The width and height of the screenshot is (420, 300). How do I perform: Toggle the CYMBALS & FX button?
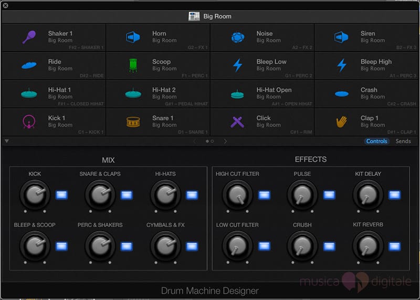click(x=192, y=246)
